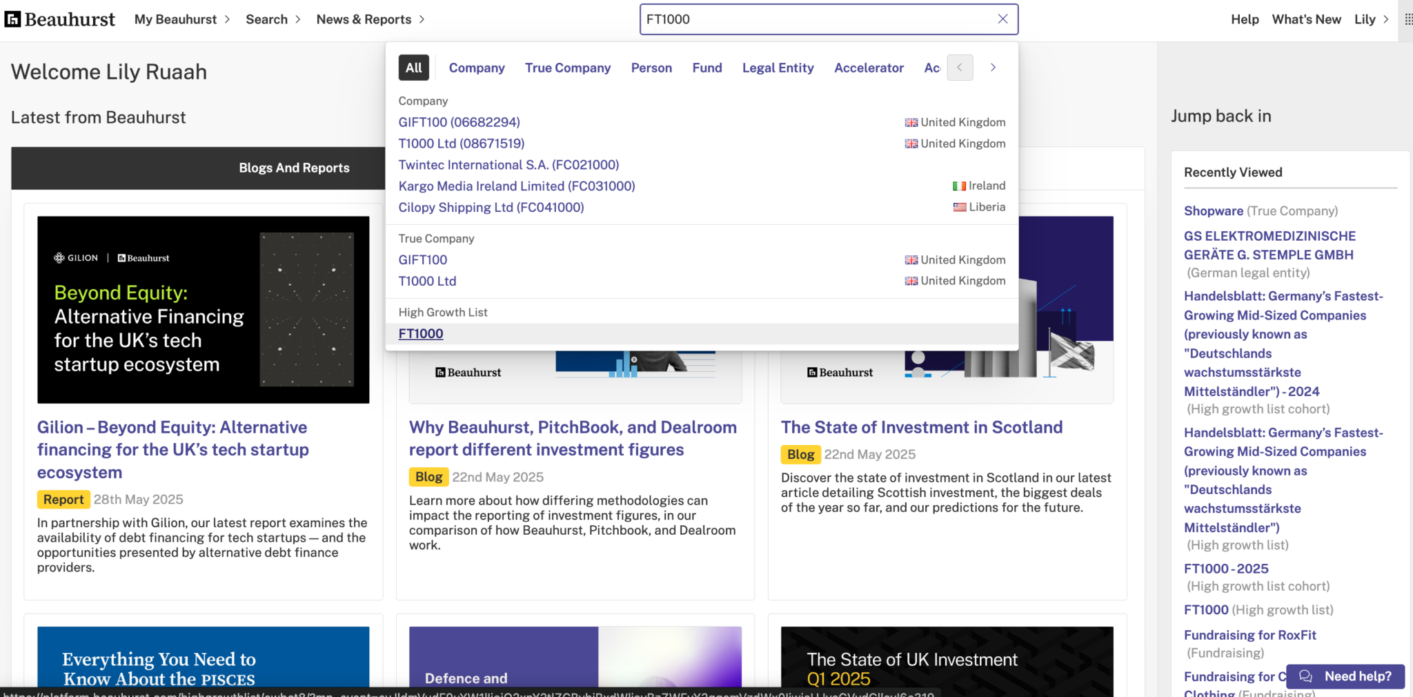
Task: Select the All search filter tab
Action: click(414, 68)
